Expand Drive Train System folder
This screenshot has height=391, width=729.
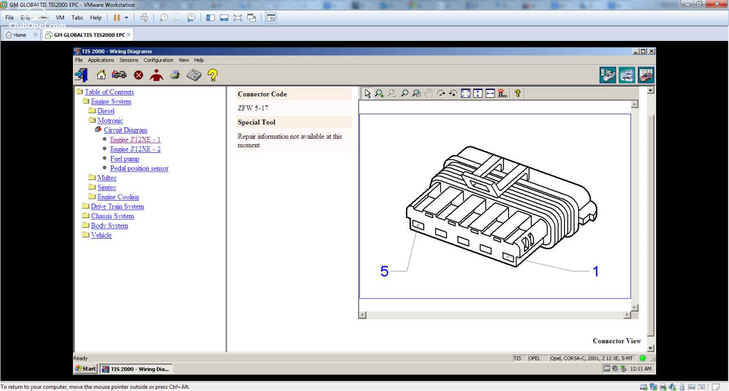[85, 206]
